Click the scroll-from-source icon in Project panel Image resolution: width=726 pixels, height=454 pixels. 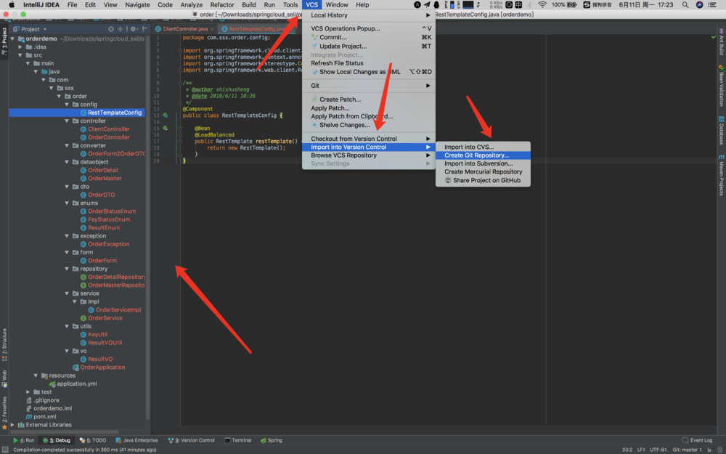[111, 29]
